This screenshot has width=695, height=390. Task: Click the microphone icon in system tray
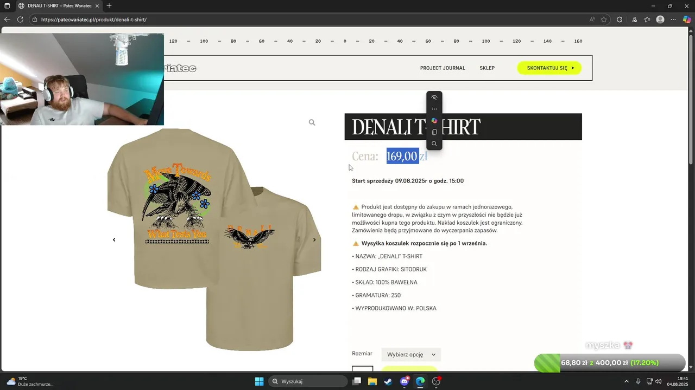point(638,381)
